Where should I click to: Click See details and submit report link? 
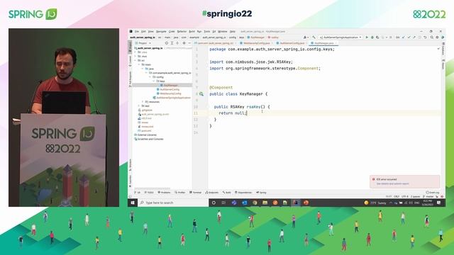(392, 183)
